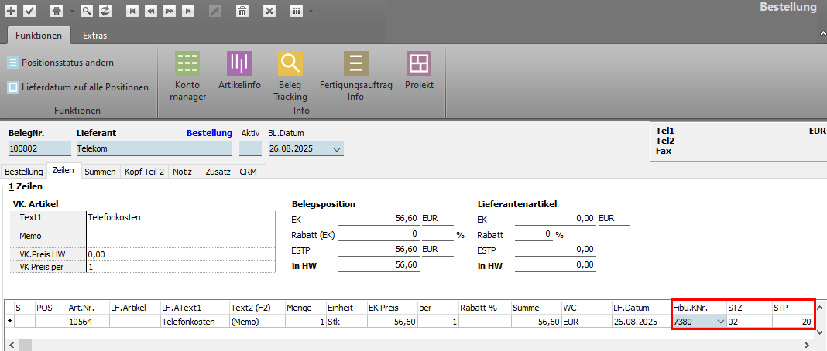Viewport: 827px width, 351px height.
Task: Open the Konto manager
Action: (187, 77)
